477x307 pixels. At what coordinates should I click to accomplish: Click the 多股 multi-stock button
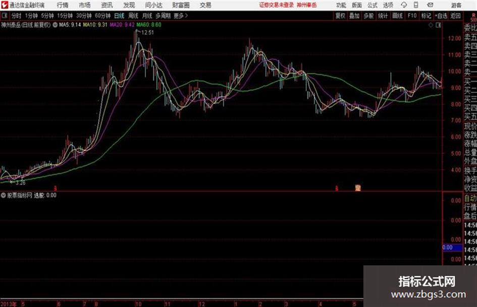click(x=368, y=16)
